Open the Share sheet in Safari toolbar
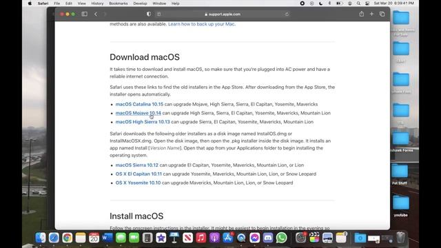The height and width of the screenshot is (248, 441). tap(361, 14)
